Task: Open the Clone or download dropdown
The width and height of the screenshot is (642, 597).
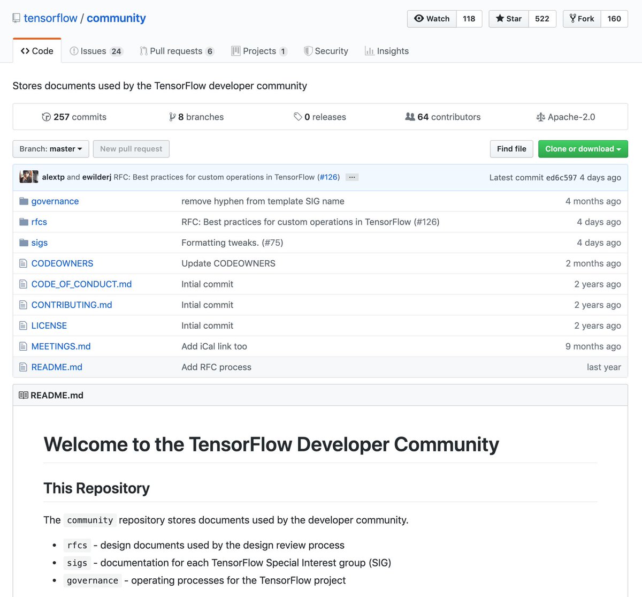Action: tap(583, 149)
